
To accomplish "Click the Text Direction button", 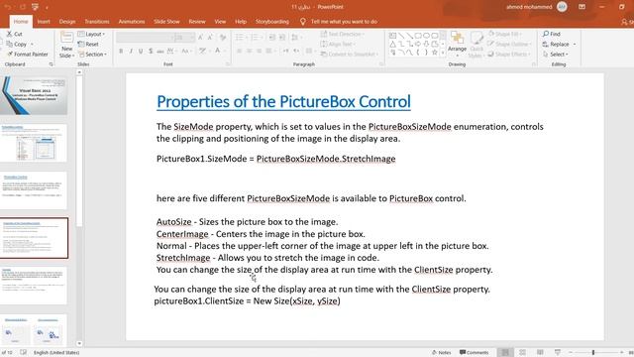I will click(343, 34).
